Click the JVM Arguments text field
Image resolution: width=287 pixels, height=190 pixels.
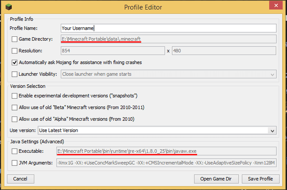(x=166, y=163)
